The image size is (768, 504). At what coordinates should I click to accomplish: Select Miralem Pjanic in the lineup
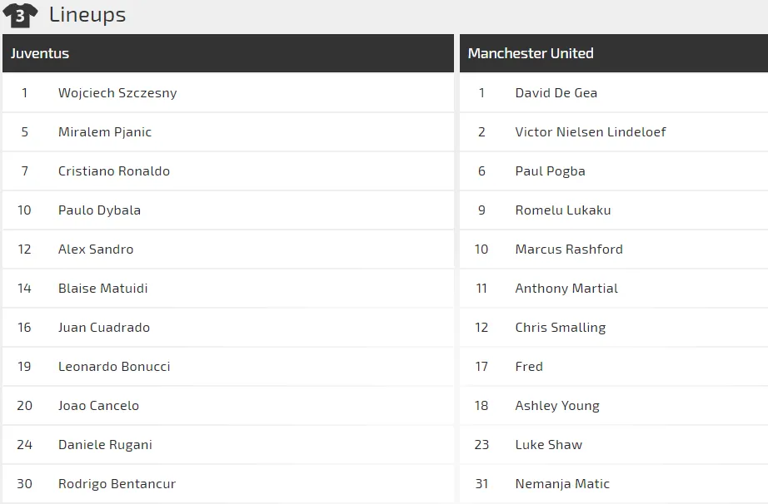[105, 132]
